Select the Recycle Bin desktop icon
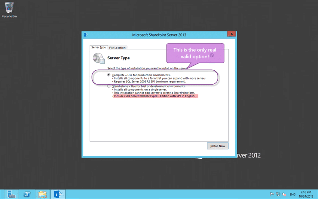The image size is (318, 199). pyautogui.click(x=9, y=10)
